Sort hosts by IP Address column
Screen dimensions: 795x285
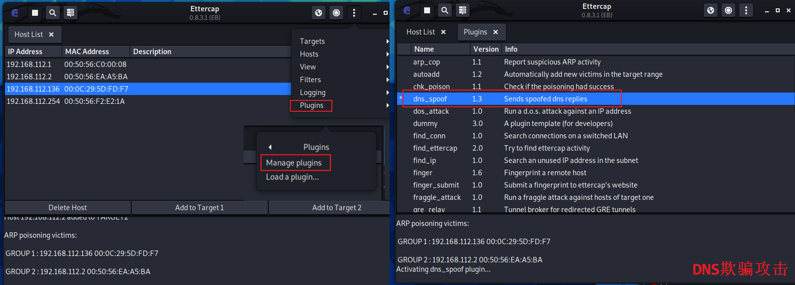pos(33,52)
